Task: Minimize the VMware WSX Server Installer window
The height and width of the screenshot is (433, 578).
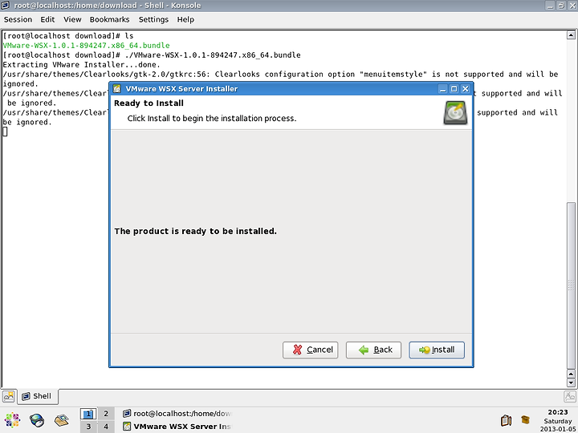Action: 442,89
